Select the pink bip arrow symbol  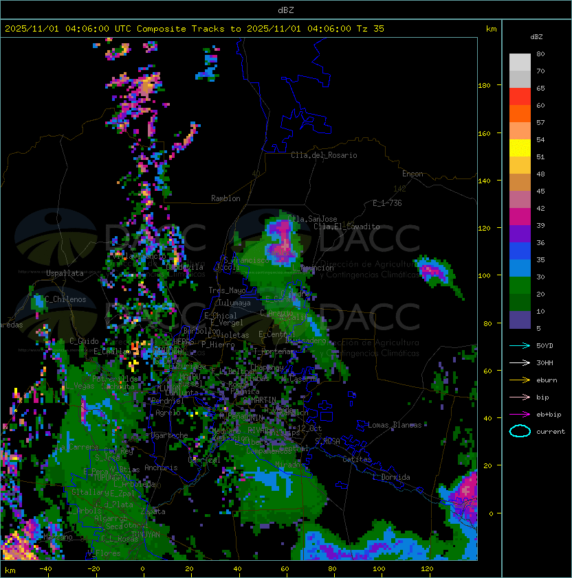click(520, 397)
